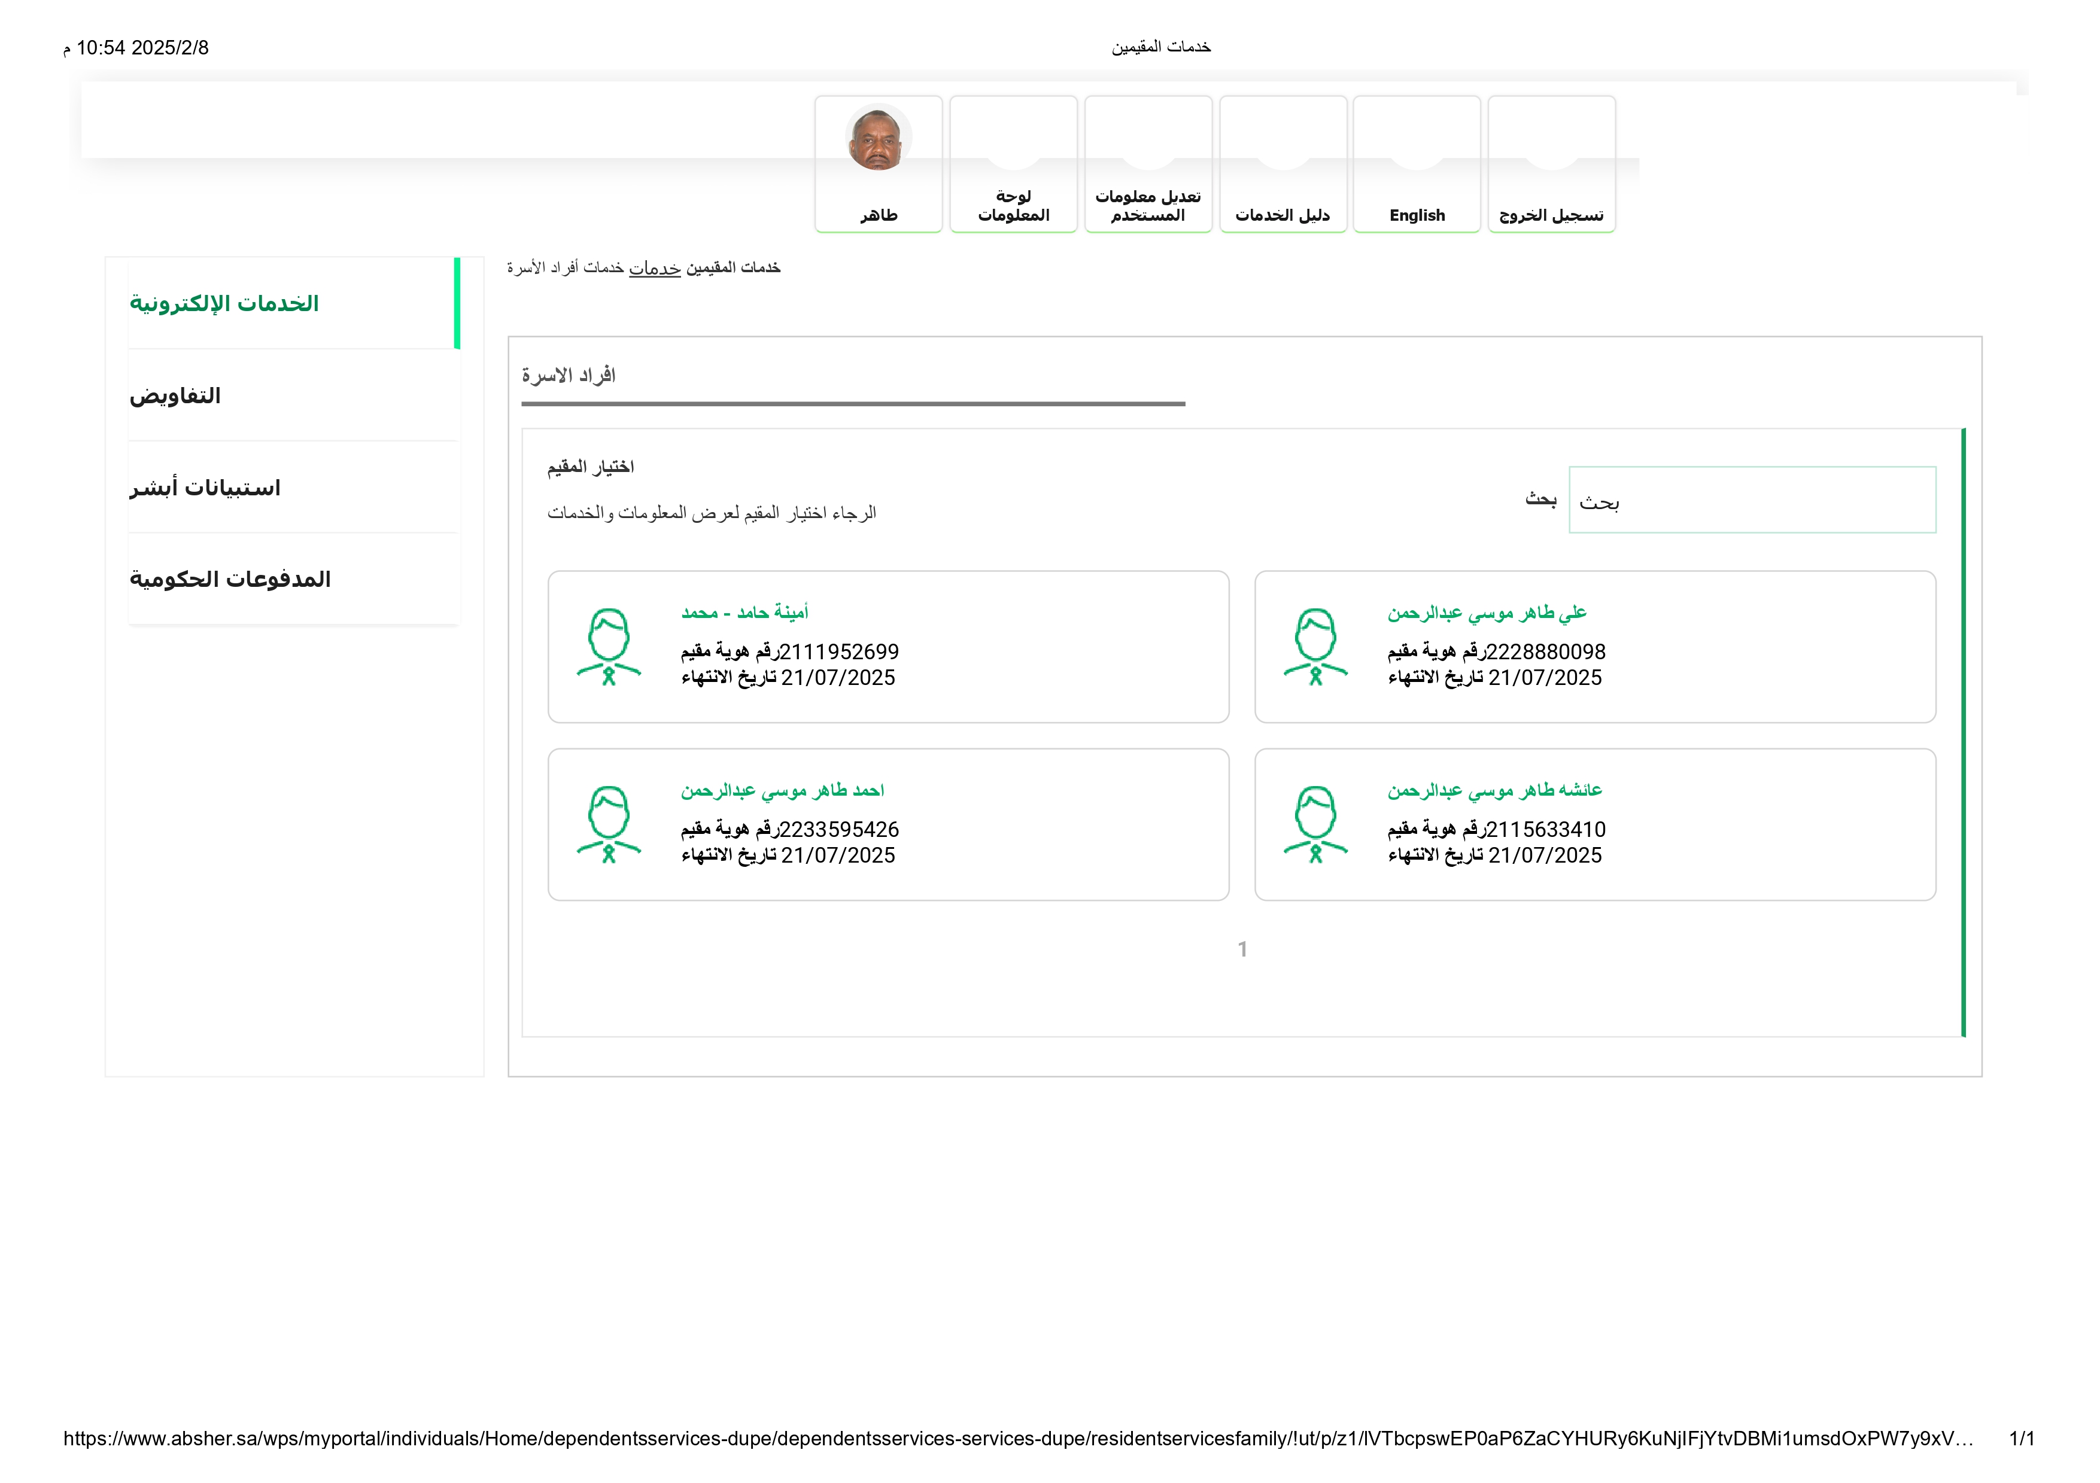2100x1483 pixels.
Task: Select resident name أمينة حامد - محمد
Action: coord(744,613)
